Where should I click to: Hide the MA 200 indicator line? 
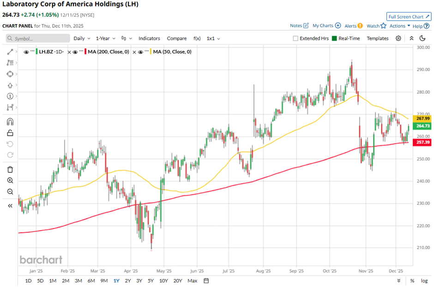[76, 52]
